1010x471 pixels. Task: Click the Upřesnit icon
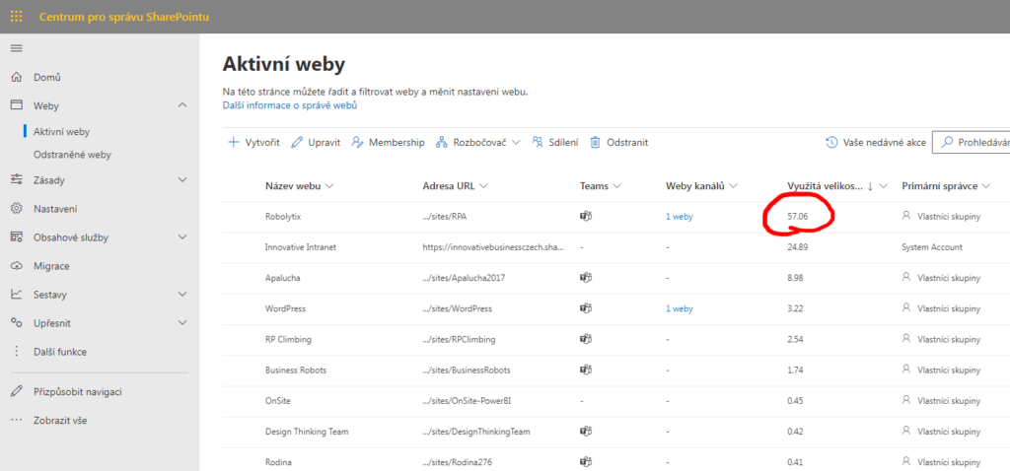(17, 322)
